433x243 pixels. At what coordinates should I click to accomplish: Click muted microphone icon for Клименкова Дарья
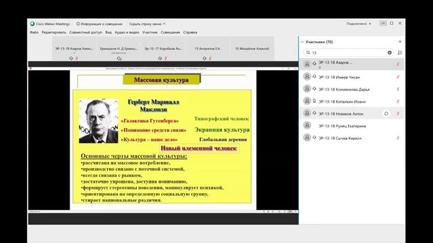click(x=398, y=89)
